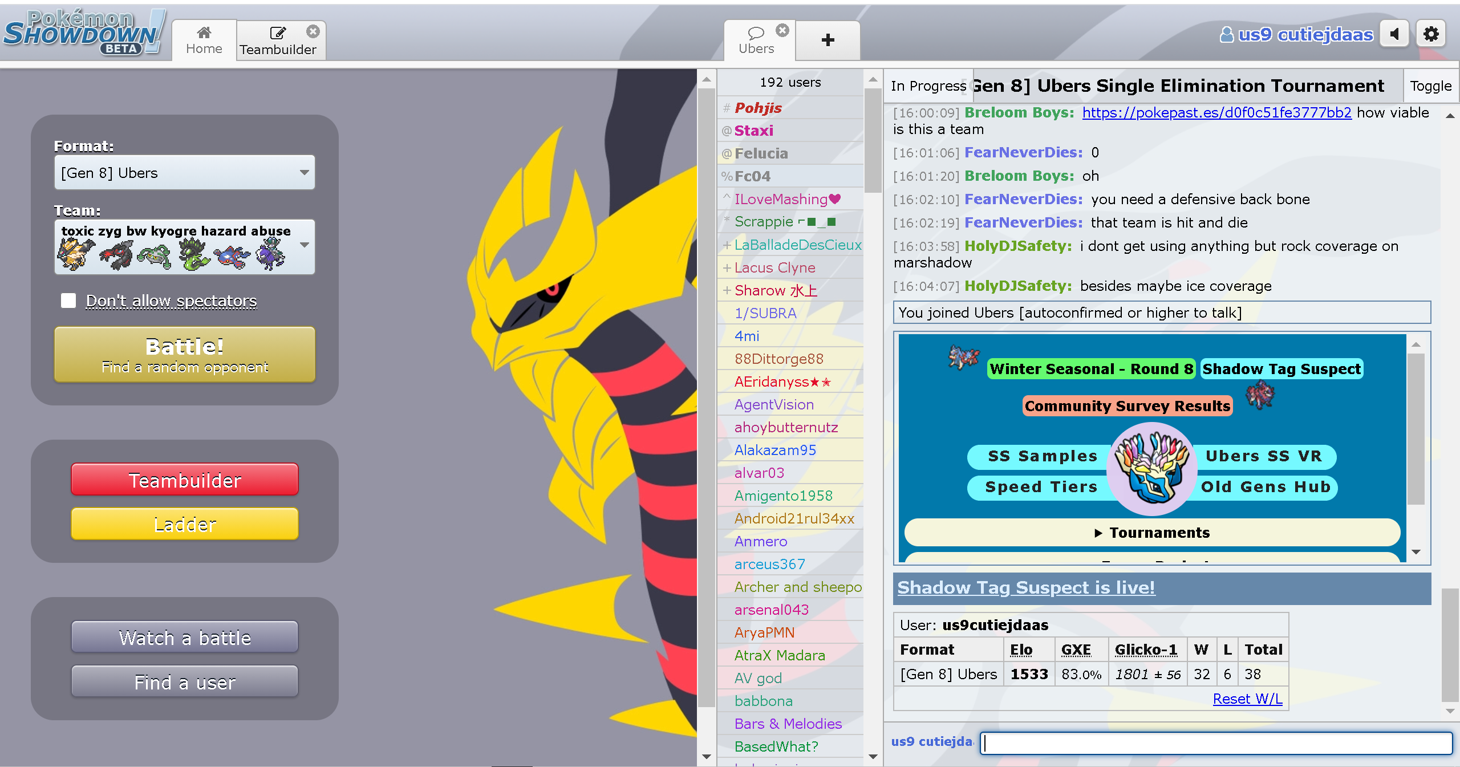Close the Ubers room tab
Image resolution: width=1460 pixels, height=767 pixels.
[782, 30]
